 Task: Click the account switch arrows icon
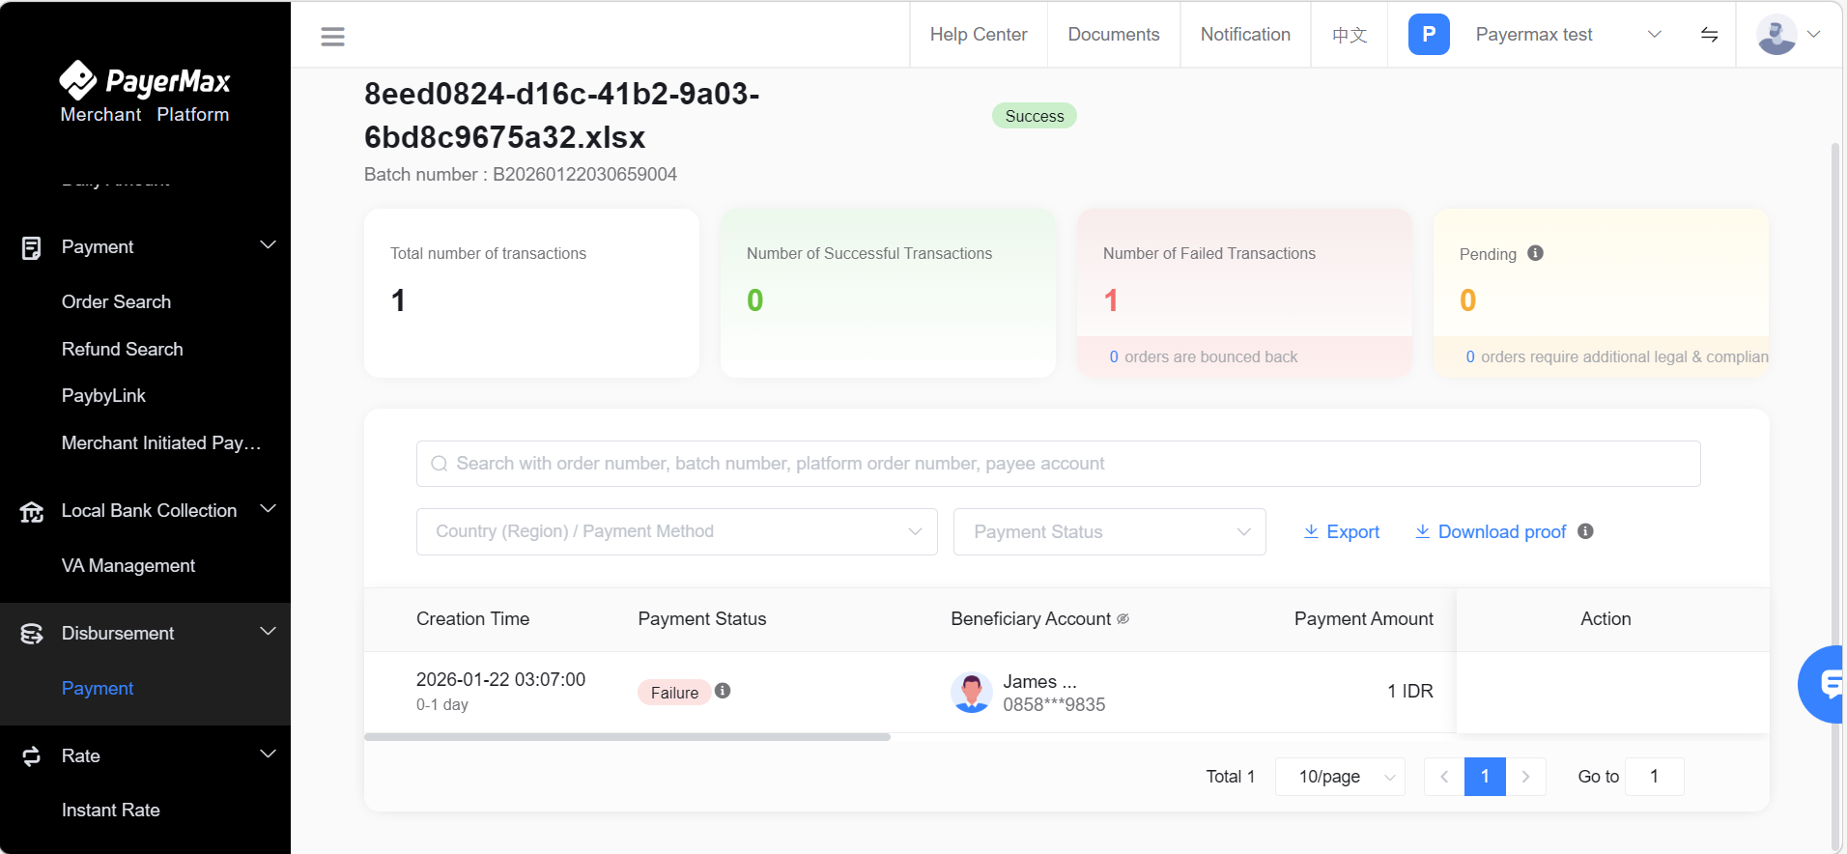1709,35
